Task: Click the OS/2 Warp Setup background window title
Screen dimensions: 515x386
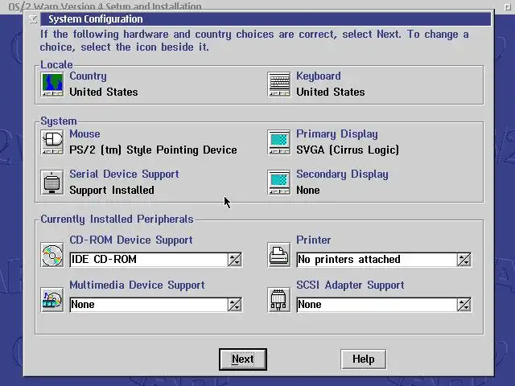Action: [105, 6]
